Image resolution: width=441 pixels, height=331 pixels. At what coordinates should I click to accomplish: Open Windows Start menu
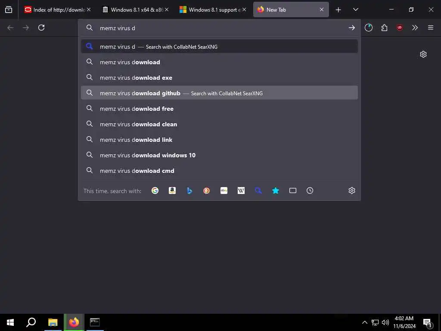tap(10, 322)
